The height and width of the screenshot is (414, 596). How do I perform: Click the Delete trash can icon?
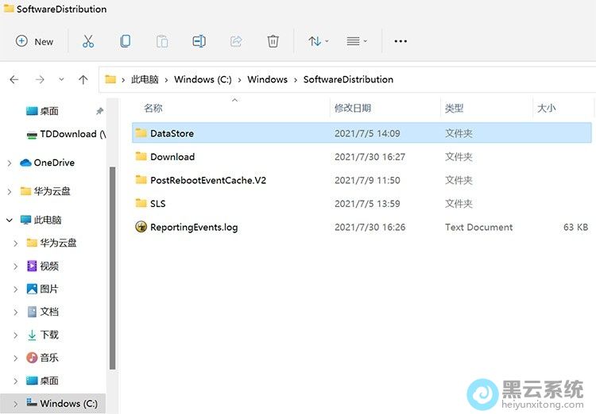tap(273, 41)
